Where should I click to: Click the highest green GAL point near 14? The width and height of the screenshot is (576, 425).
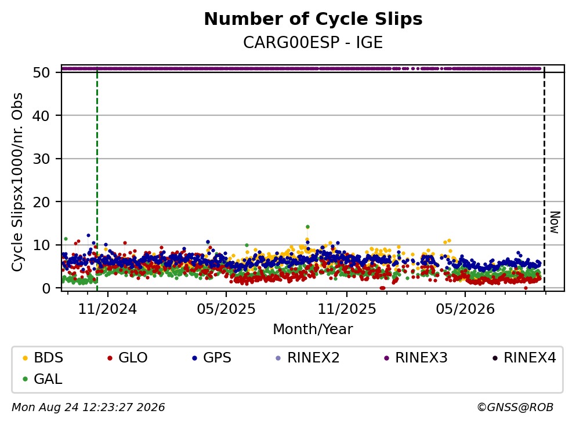307,227
